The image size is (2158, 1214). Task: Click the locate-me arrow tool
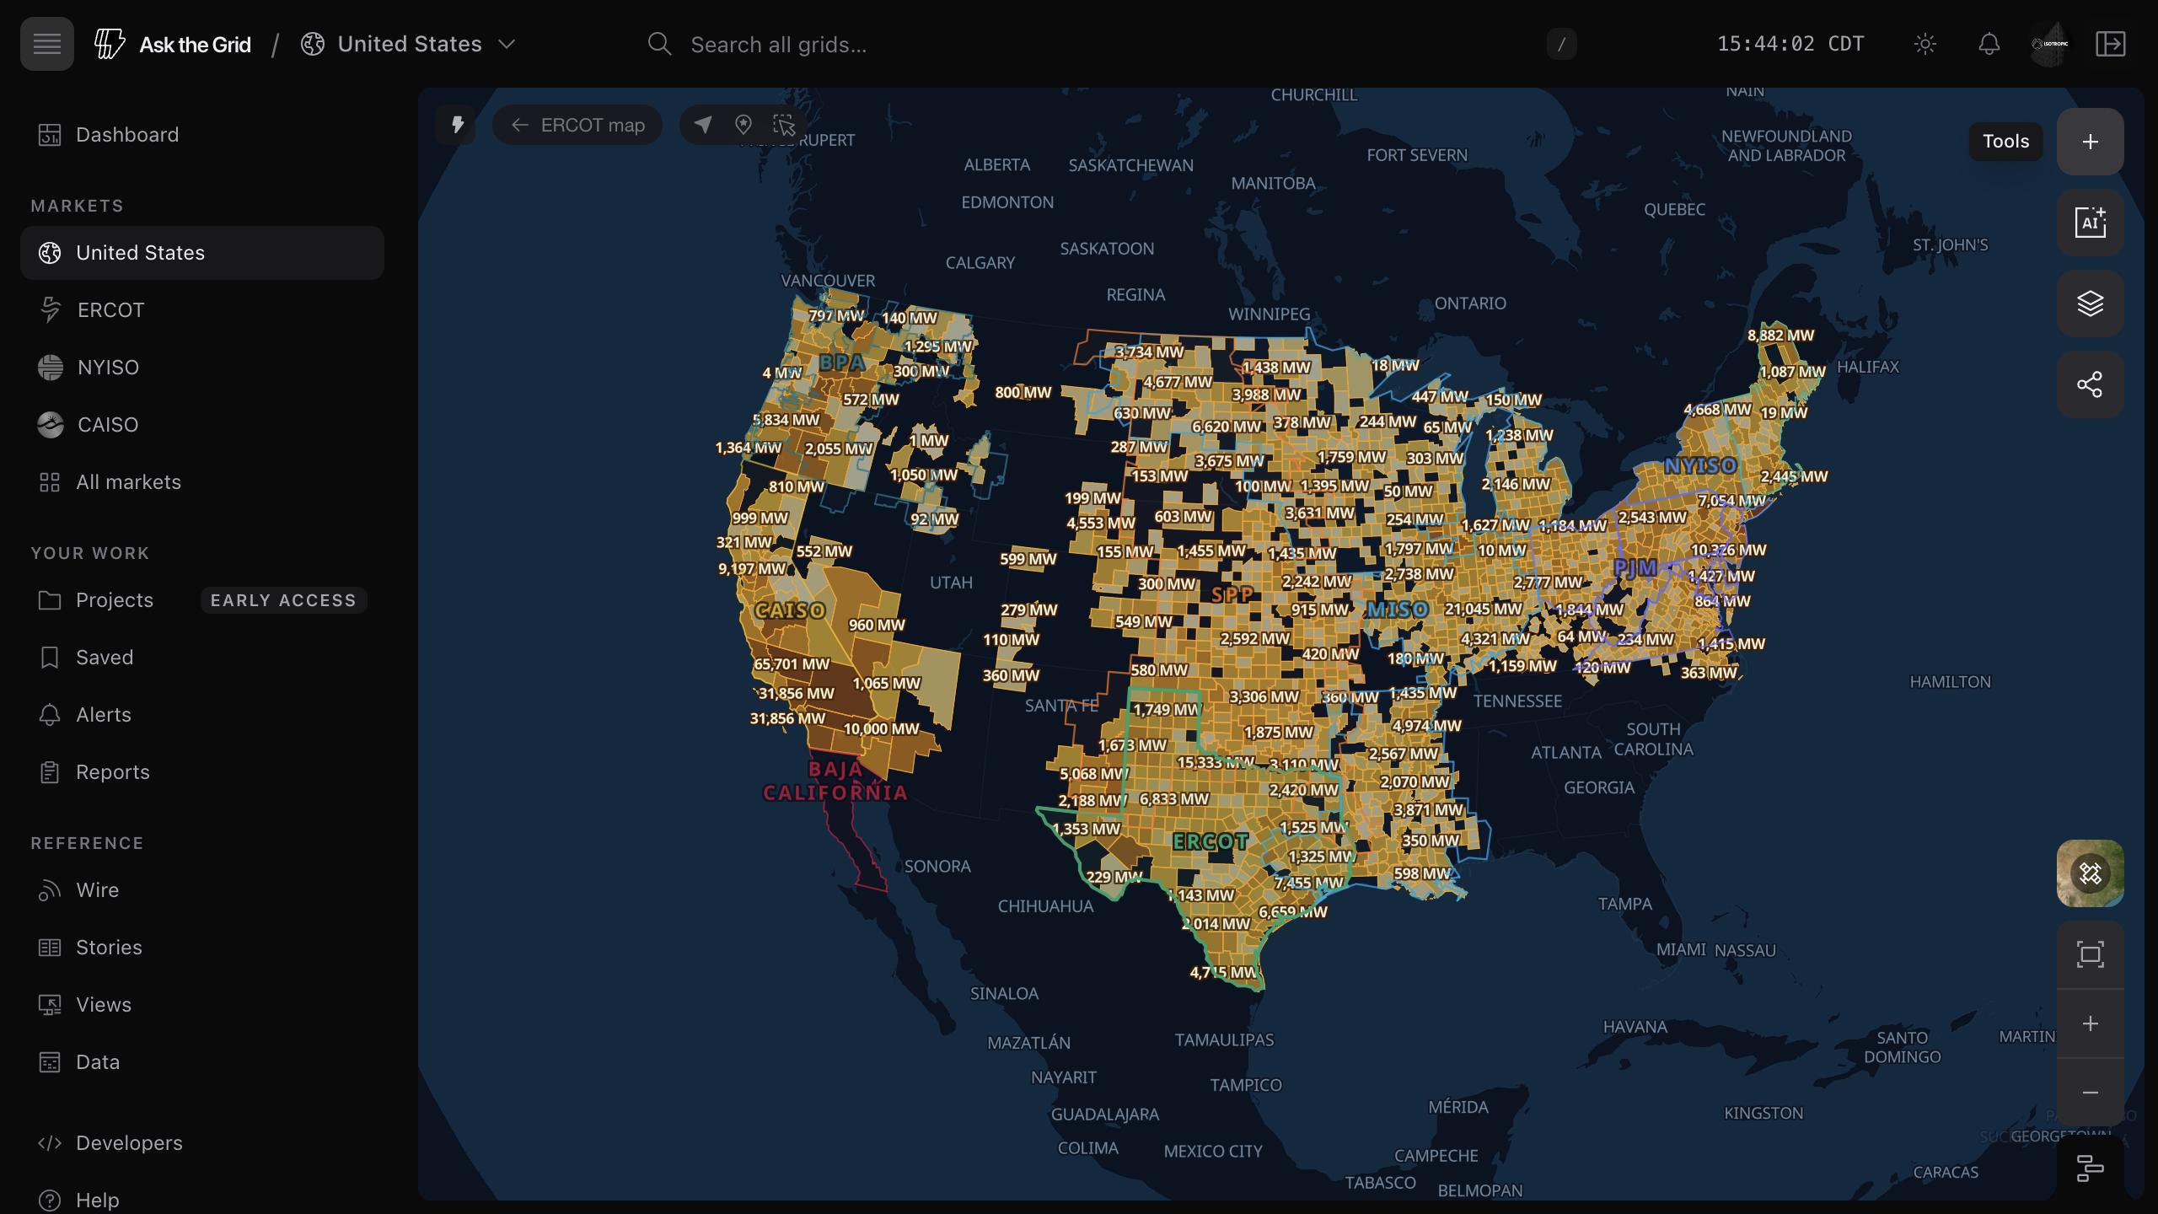click(x=702, y=125)
